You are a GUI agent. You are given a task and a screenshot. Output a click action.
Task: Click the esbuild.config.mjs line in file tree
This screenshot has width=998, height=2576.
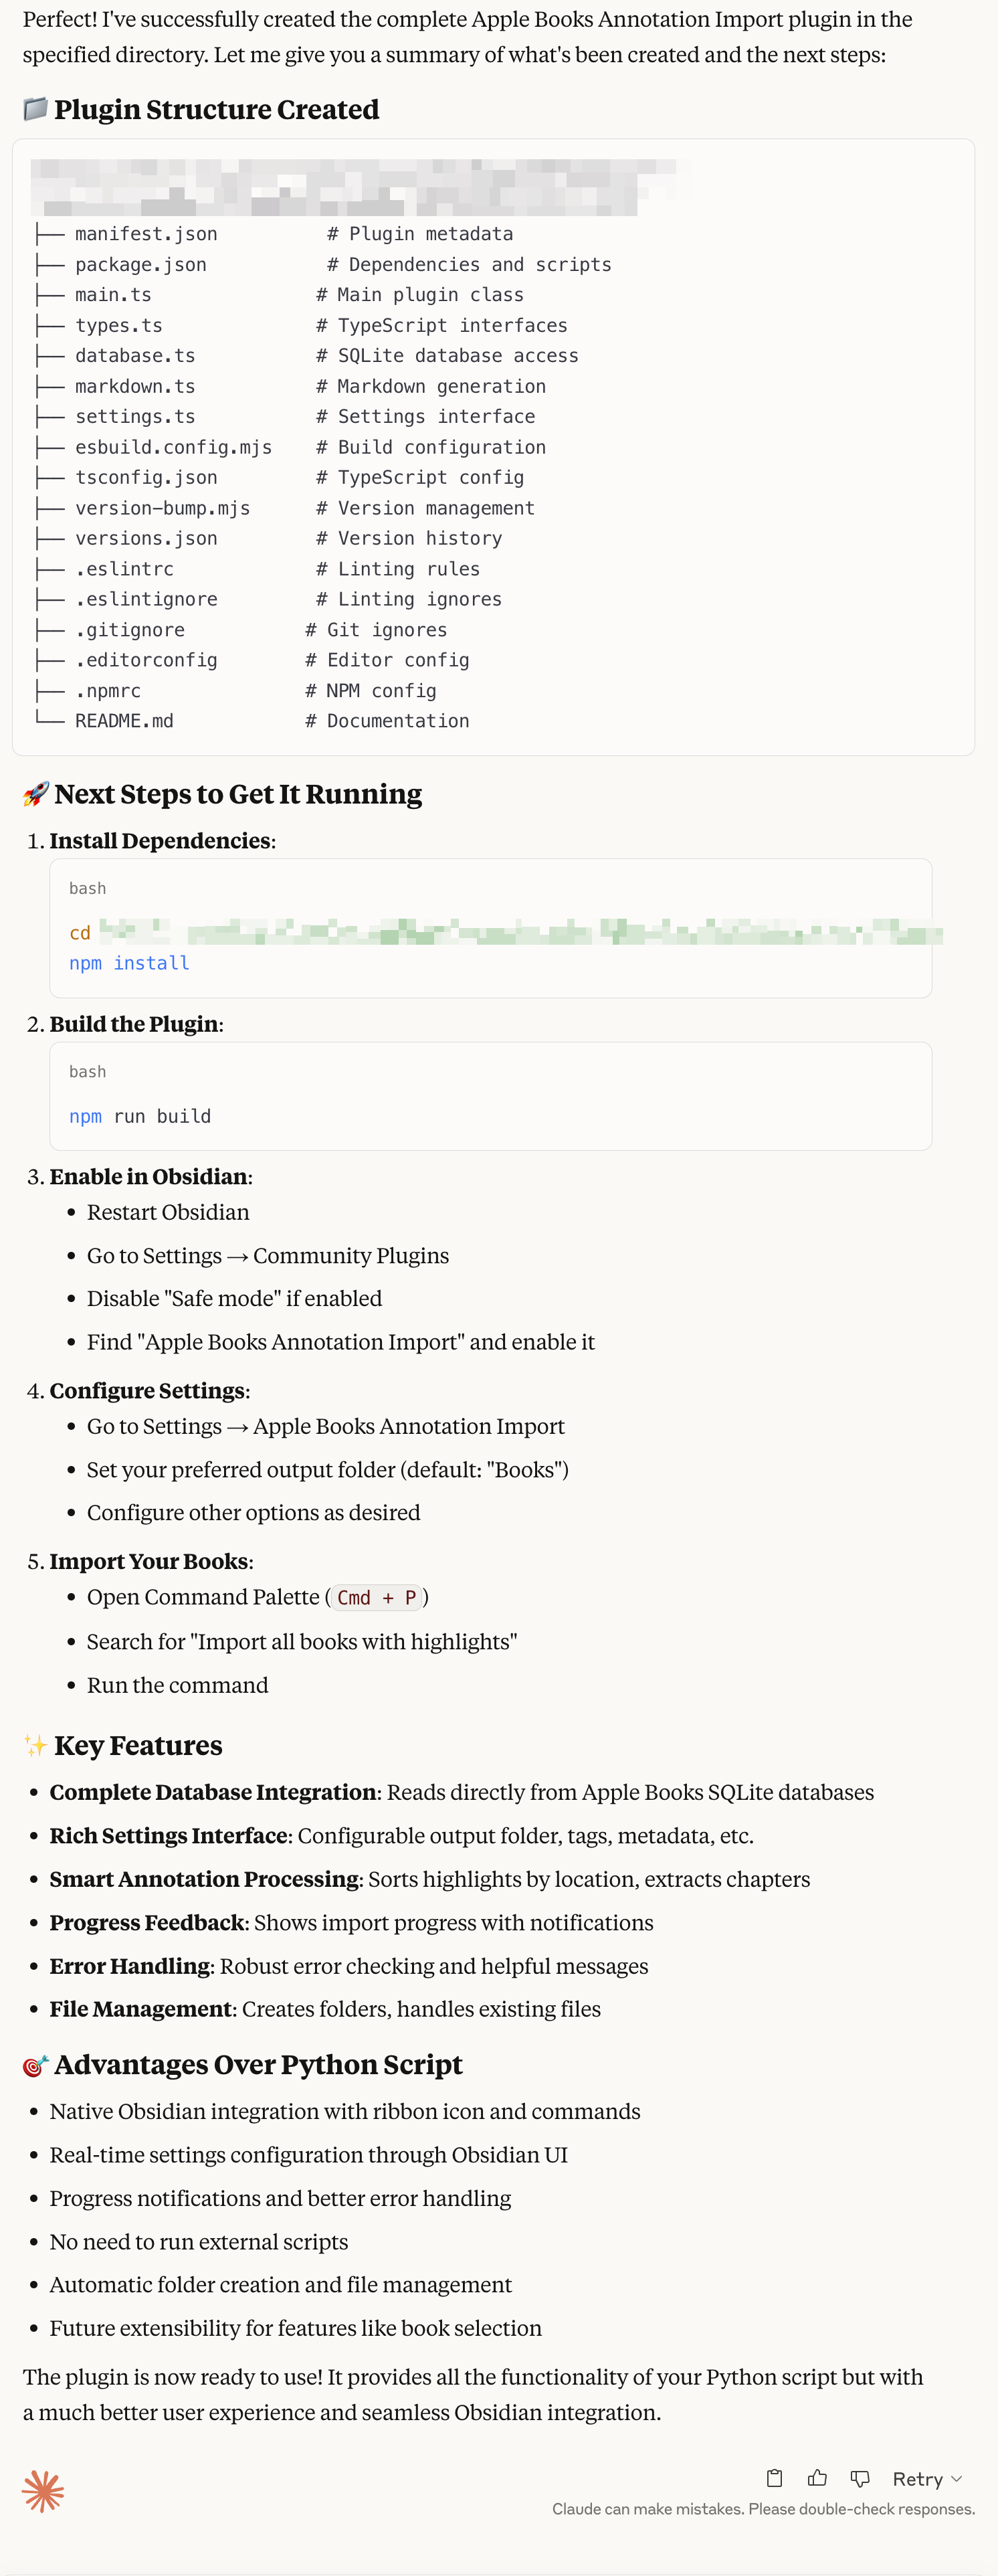(173, 447)
